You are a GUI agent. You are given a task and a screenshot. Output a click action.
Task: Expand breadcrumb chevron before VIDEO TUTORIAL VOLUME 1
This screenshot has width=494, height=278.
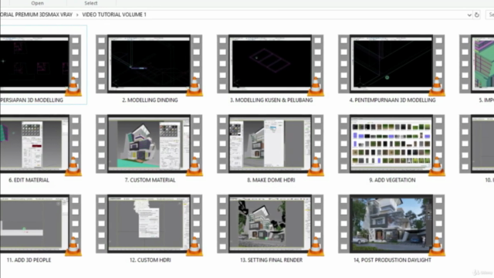[77, 15]
